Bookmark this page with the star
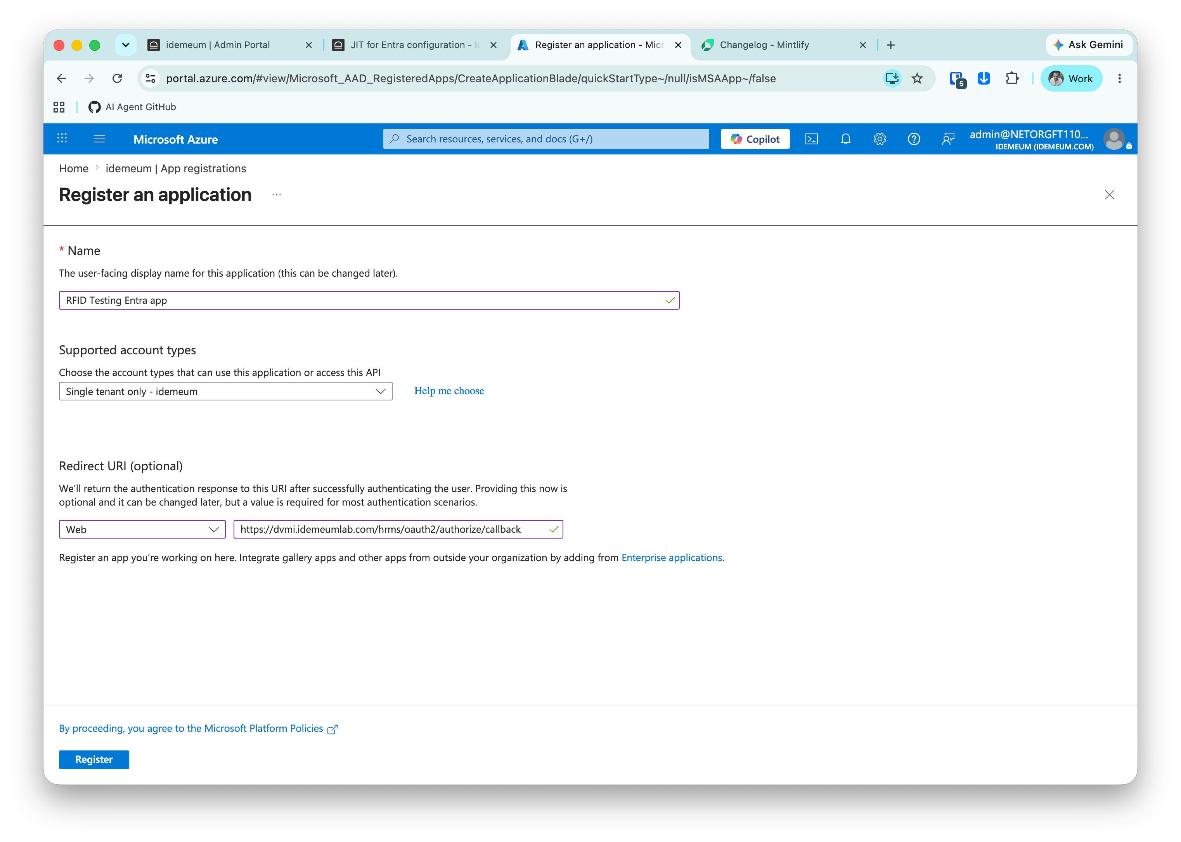This screenshot has width=1181, height=842. tap(917, 78)
